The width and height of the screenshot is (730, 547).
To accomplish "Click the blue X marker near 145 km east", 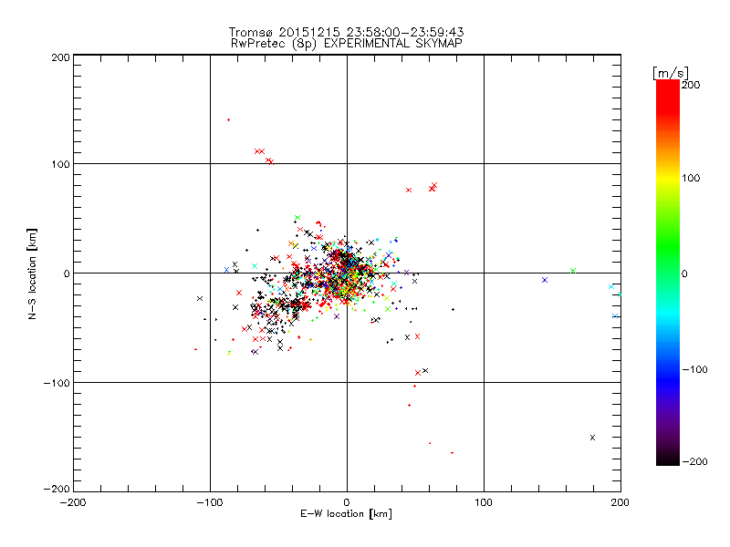I will [545, 280].
